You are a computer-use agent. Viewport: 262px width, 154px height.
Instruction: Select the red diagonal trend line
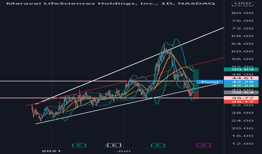click(125, 82)
